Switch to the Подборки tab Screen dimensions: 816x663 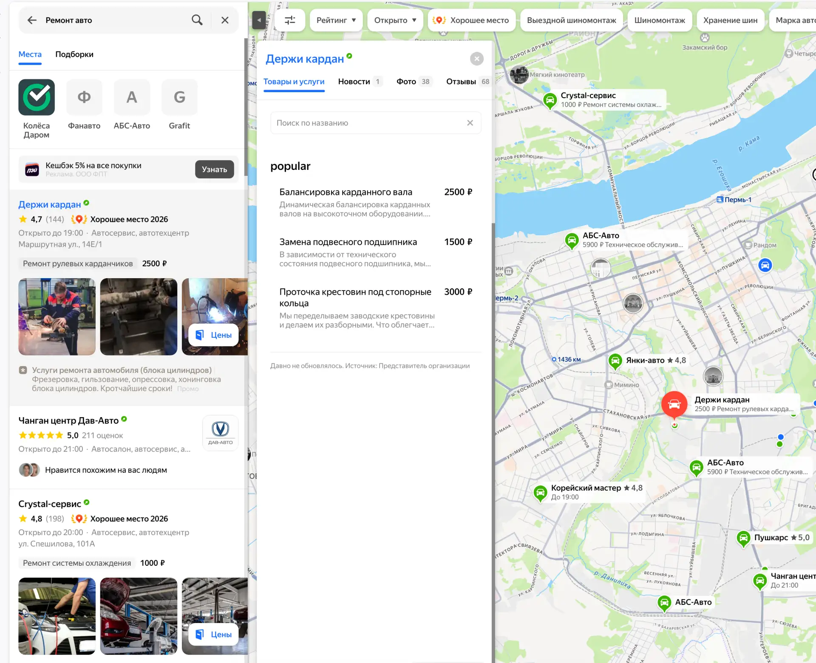[x=74, y=54]
